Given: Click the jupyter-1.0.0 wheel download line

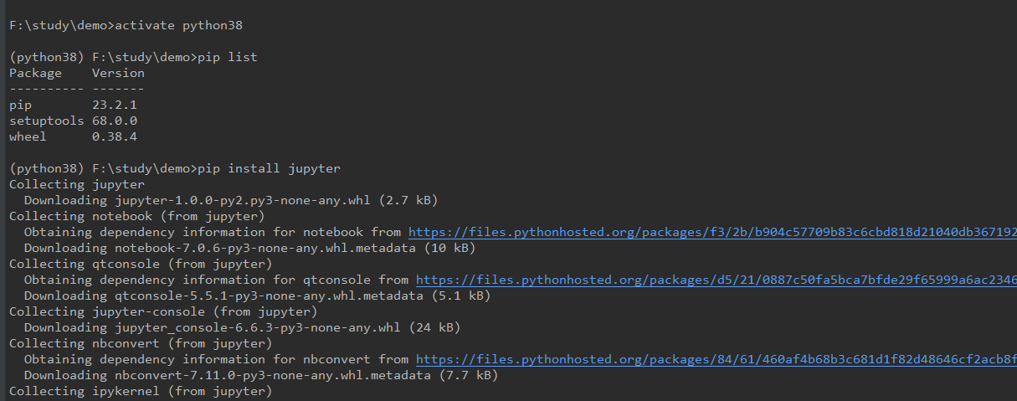Looking at the screenshot, I should [x=230, y=200].
